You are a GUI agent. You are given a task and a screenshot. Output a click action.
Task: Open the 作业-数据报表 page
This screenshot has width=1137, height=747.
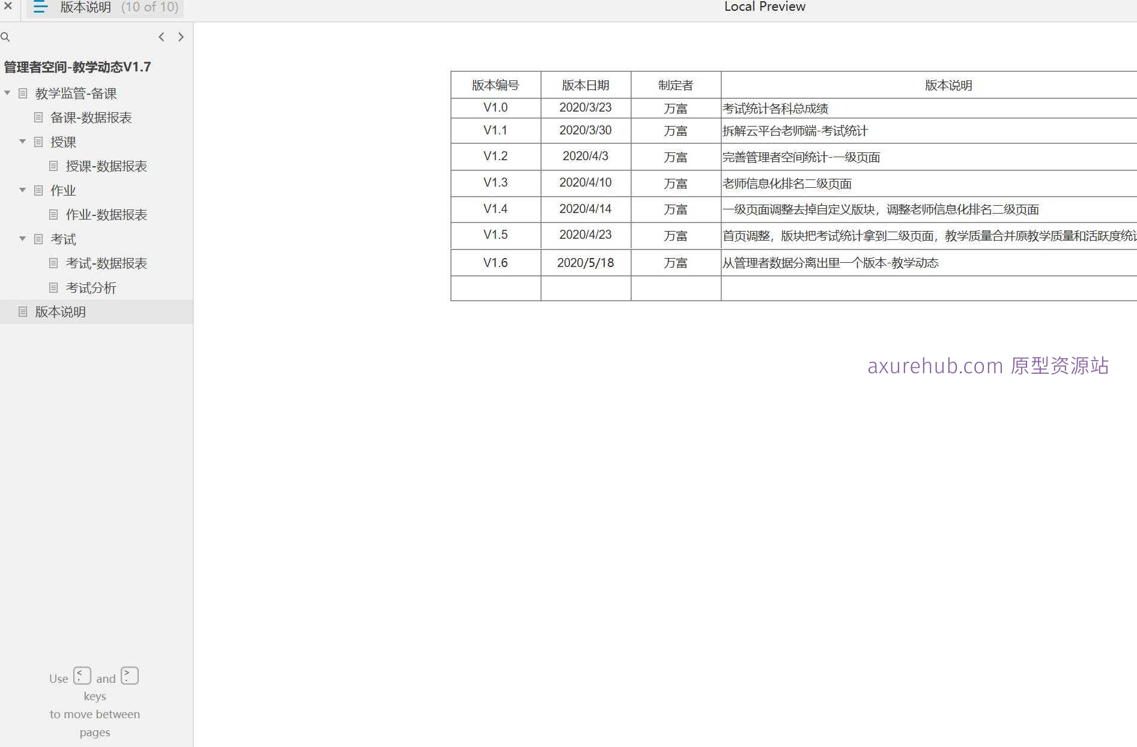(x=106, y=215)
